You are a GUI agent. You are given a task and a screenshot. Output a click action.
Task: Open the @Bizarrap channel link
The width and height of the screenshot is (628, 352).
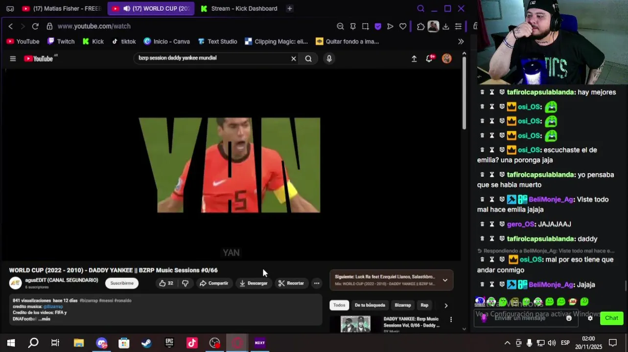click(x=53, y=307)
